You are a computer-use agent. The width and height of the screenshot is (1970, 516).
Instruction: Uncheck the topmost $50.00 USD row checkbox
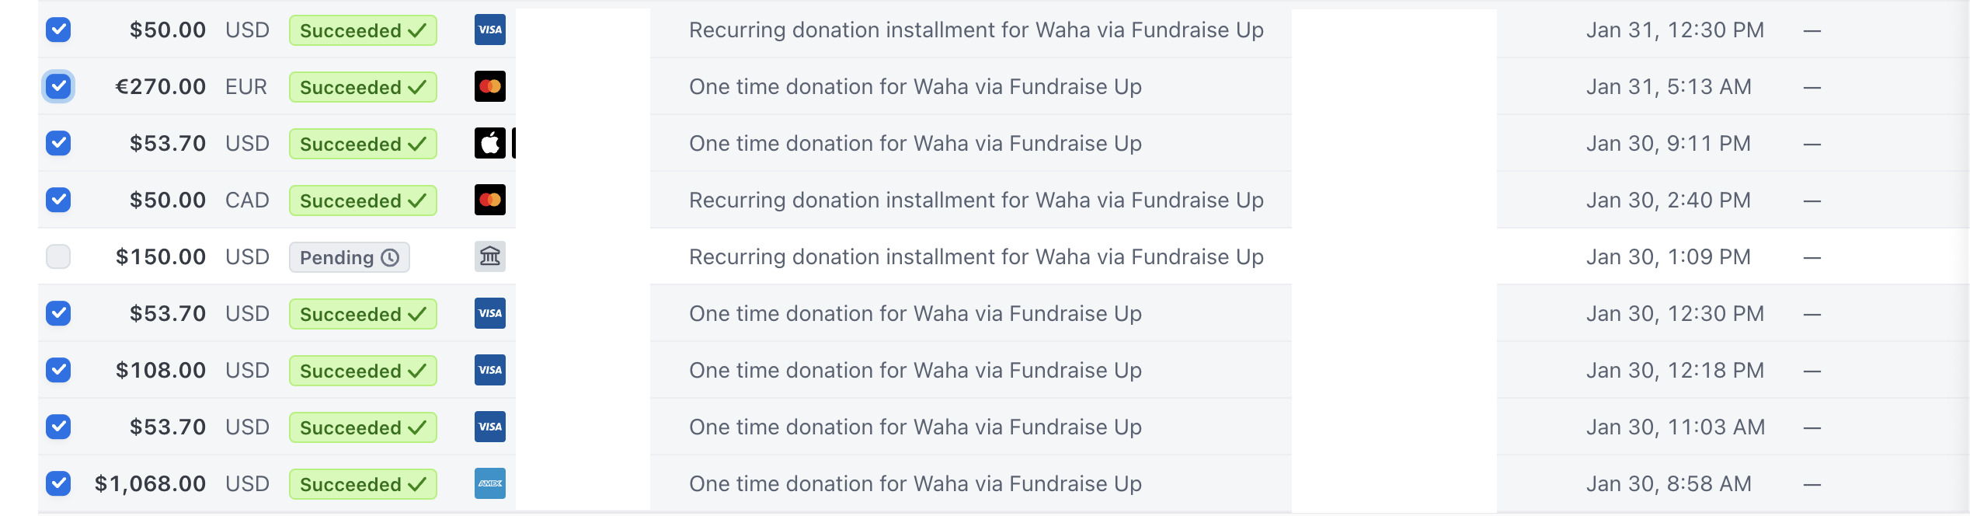click(x=57, y=30)
